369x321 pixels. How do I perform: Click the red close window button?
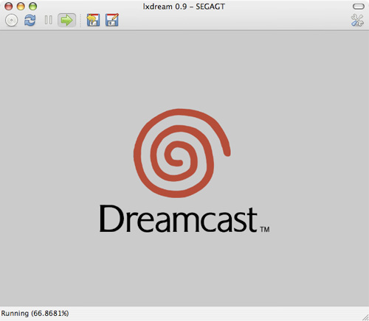(x=9, y=6)
